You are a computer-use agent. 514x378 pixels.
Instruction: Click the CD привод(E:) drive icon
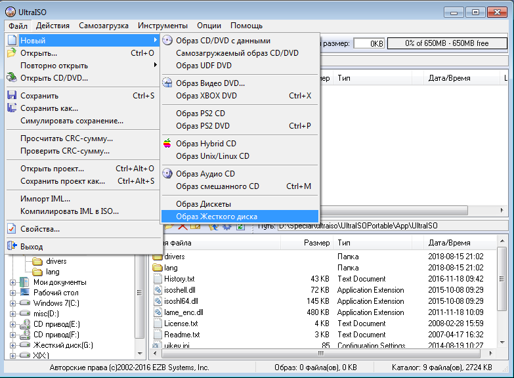coord(25,324)
